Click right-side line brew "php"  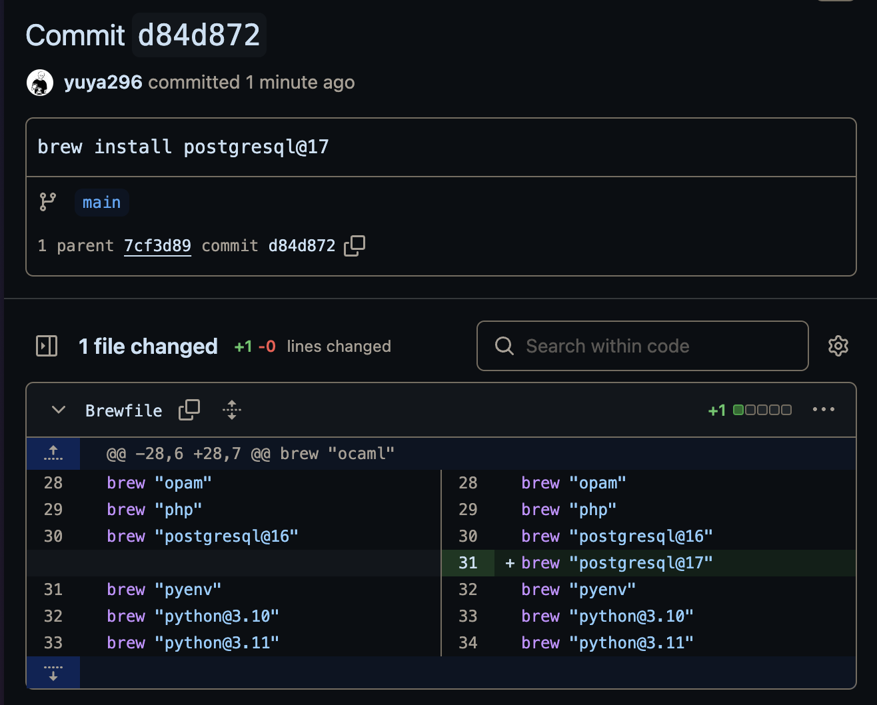point(569,510)
